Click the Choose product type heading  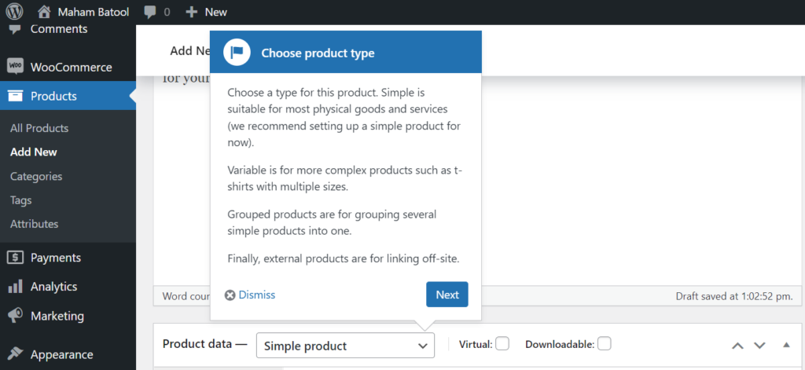[318, 53]
